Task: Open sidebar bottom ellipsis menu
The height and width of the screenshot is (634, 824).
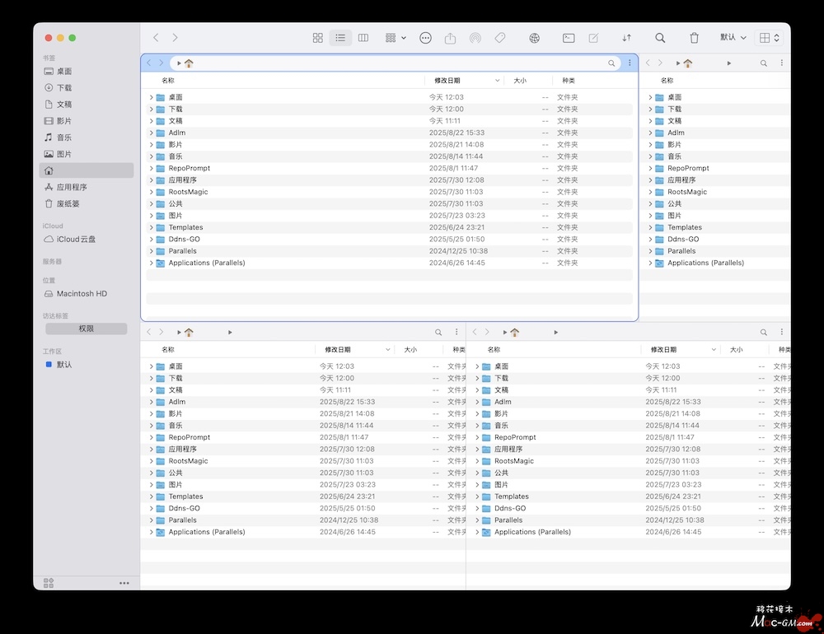Action: pos(124,583)
